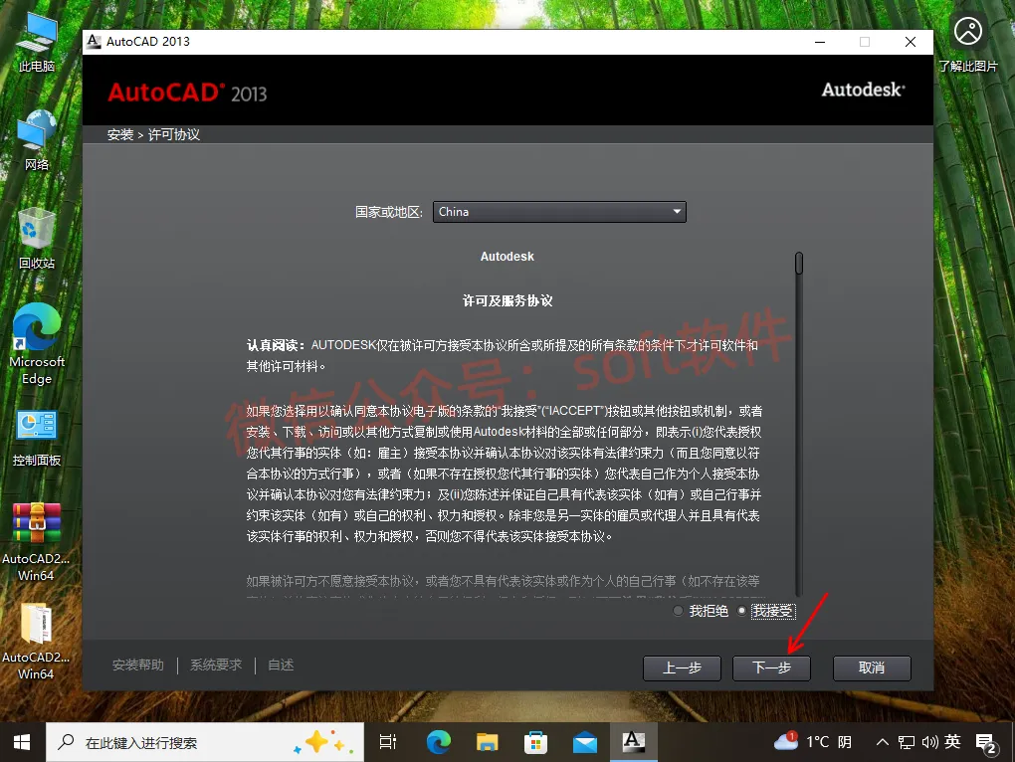Image resolution: width=1015 pixels, height=762 pixels.
Task: Click the taskbar search box
Action: (205, 742)
